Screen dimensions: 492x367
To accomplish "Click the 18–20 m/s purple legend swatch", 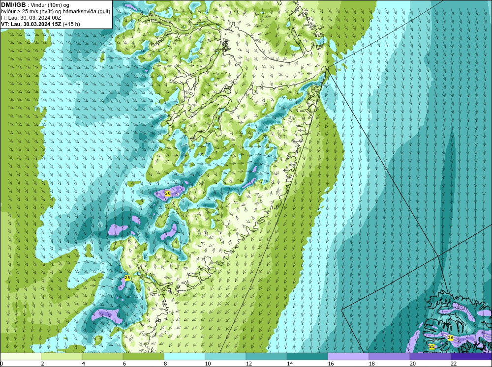I will point(389,356).
